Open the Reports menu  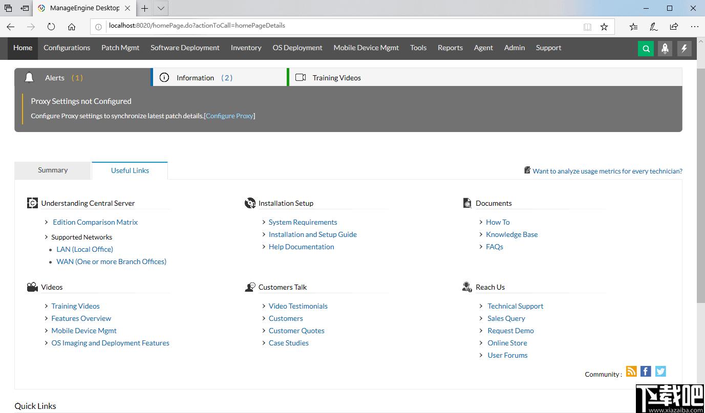[450, 48]
